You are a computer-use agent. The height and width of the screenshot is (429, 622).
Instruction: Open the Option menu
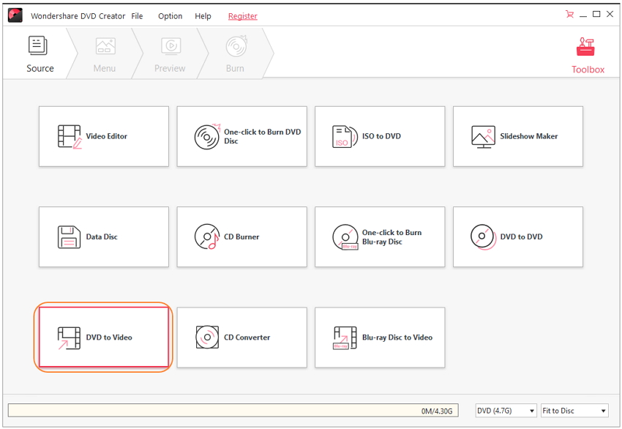pyautogui.click(x=171, y=16)
